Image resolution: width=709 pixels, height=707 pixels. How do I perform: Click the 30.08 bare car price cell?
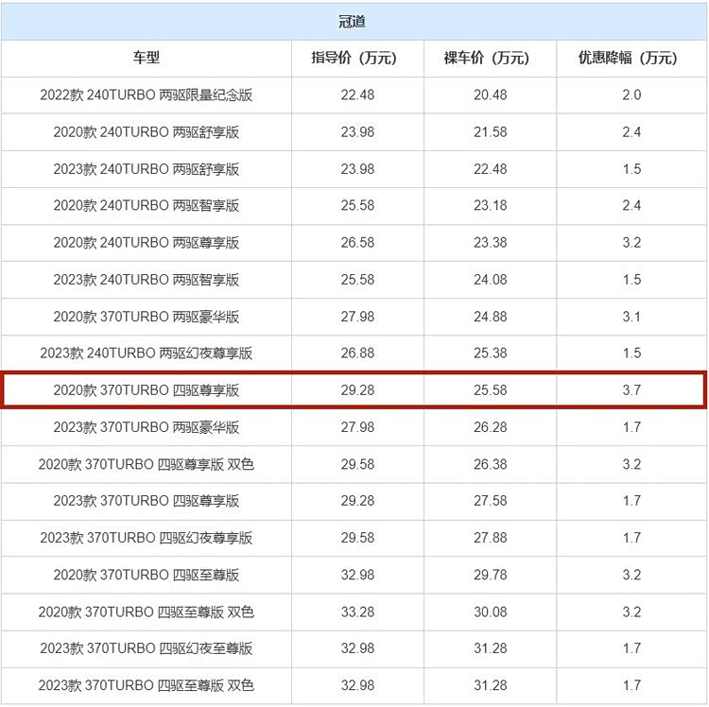point(490,612)
